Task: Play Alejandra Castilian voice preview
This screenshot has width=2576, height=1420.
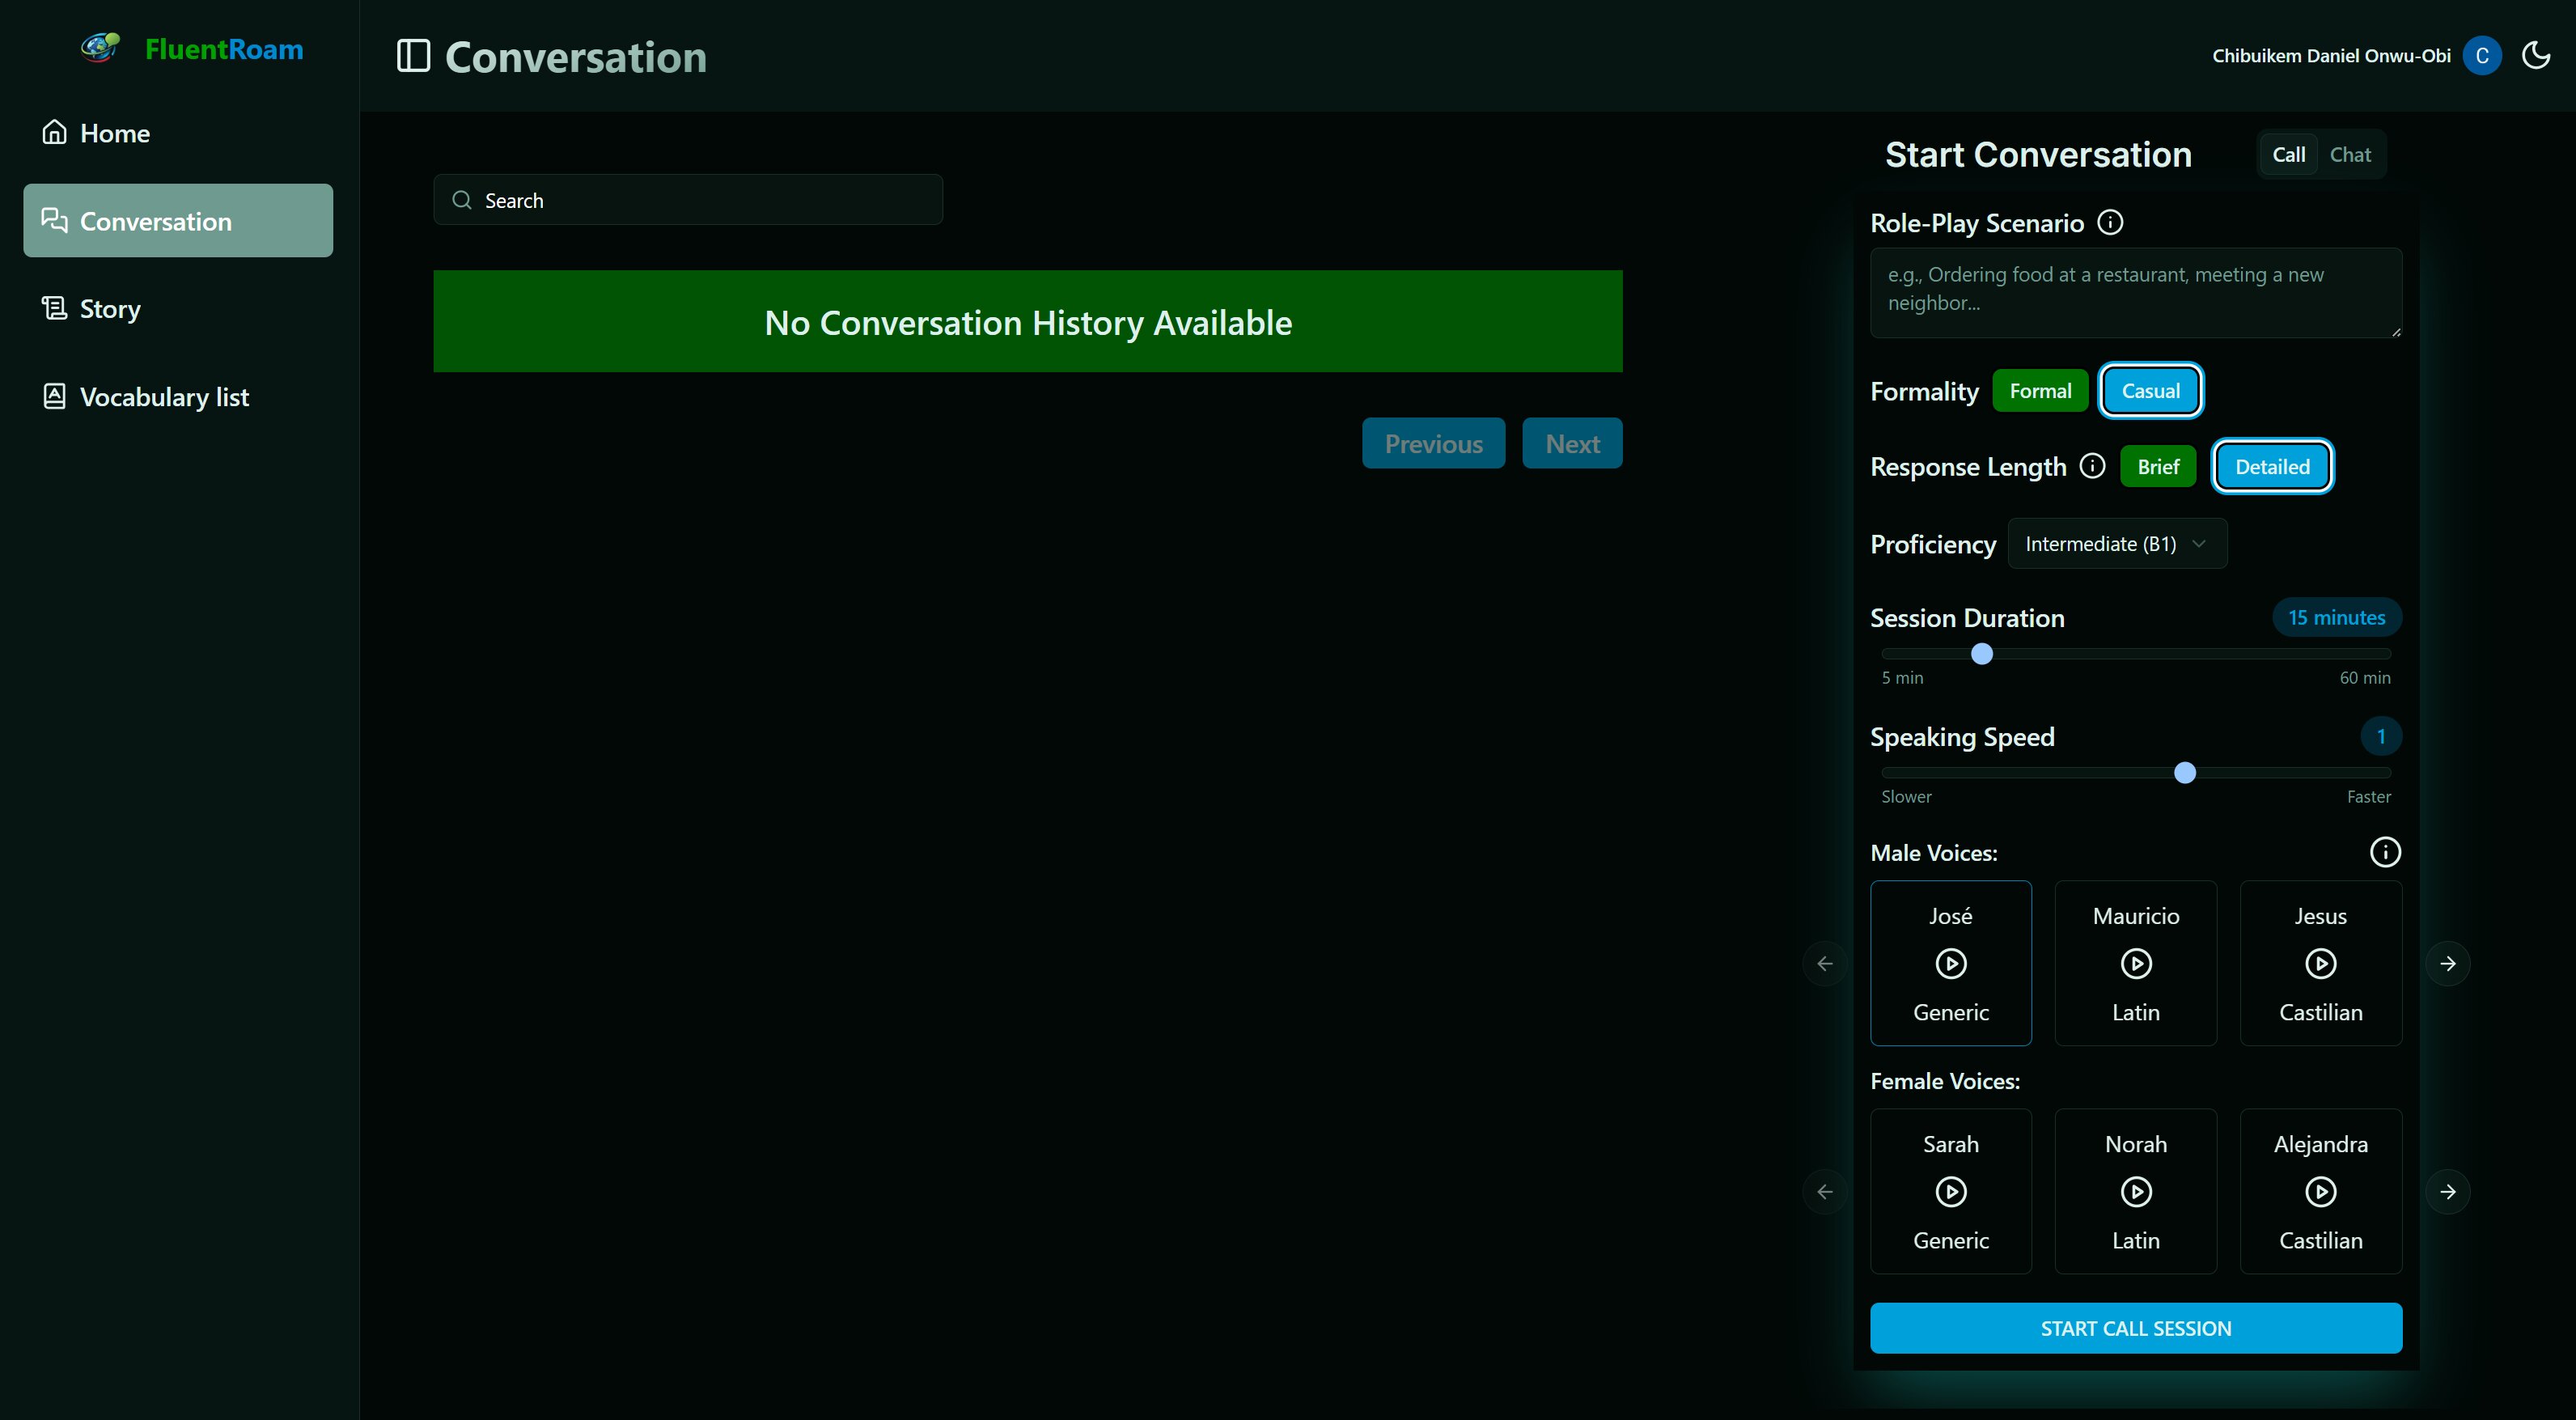Action: 2320,1191
